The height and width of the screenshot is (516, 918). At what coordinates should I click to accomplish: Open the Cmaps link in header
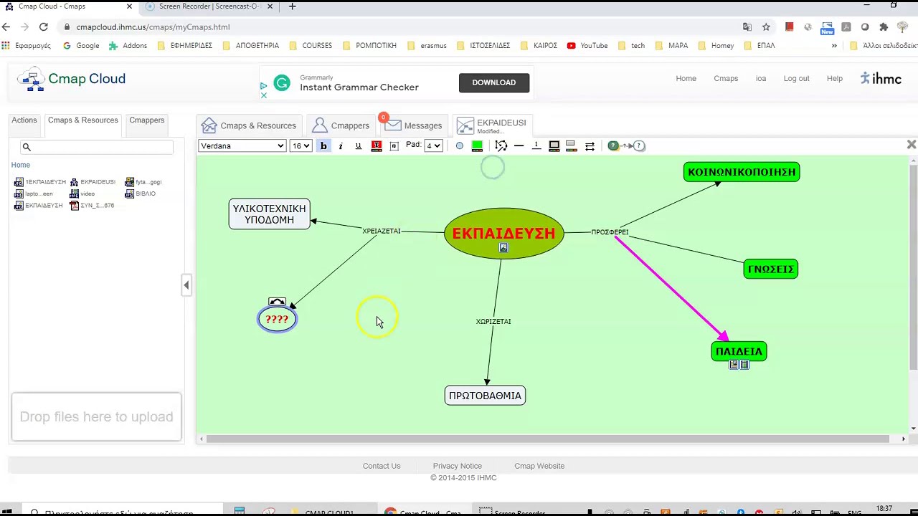tap(726, 78)
